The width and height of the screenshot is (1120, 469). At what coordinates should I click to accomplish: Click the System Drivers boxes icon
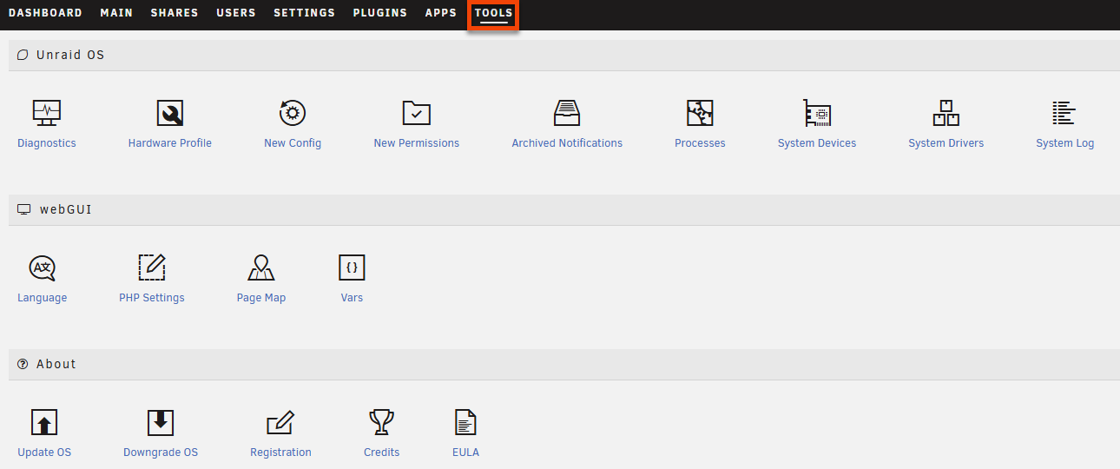[945, 113]
